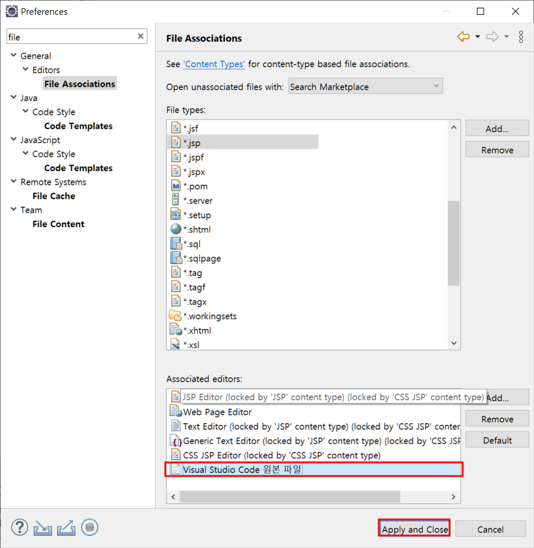This screenshot has width=534, height=548.
Task: Click Remove beside File types list
Action: click(x=497, y=150)
